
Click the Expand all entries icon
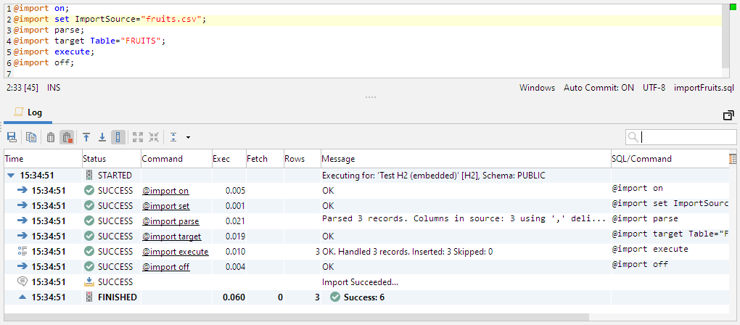click(x=138, y=137)
